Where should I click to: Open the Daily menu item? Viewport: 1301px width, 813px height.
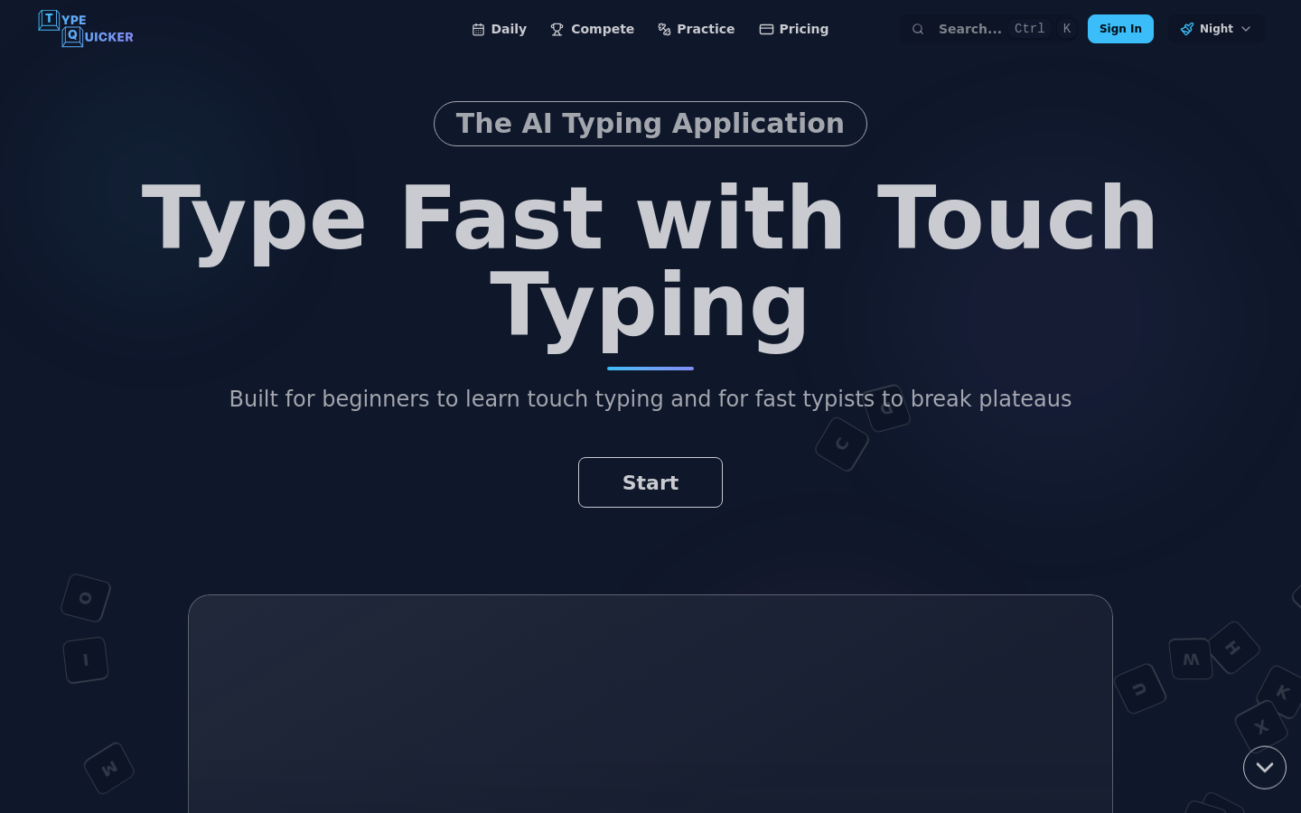point(499,29)
